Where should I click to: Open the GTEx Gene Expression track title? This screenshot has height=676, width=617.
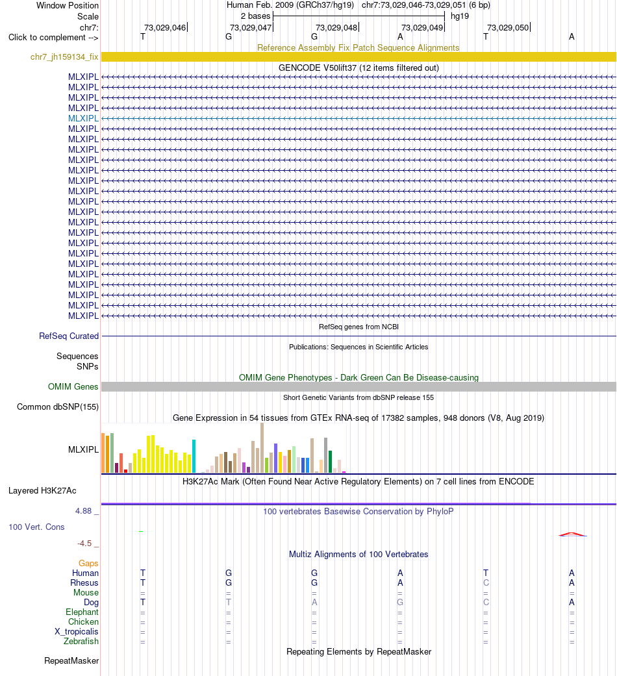click(359, 418)
